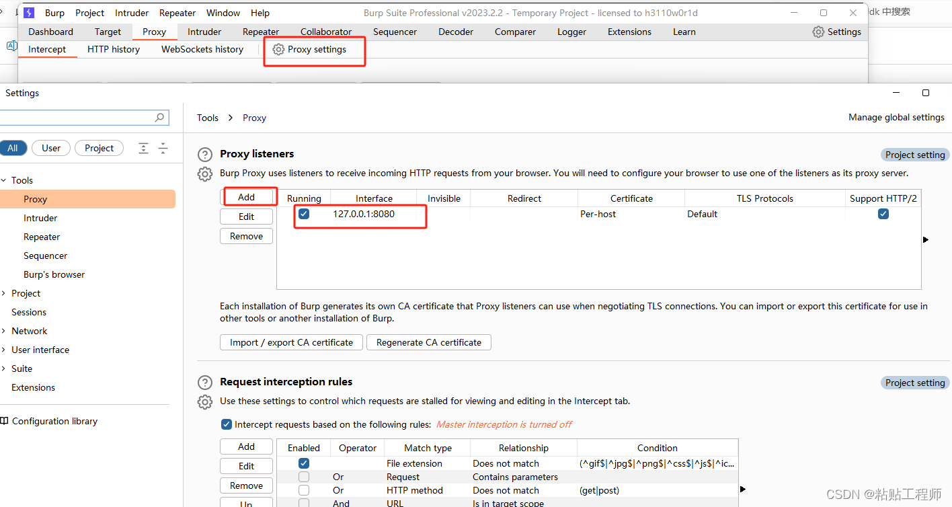Click the gear icon under Proxy listeners help
Image resolution: width=952 pixels, height=507 pixels.
[x=205, y=174]
